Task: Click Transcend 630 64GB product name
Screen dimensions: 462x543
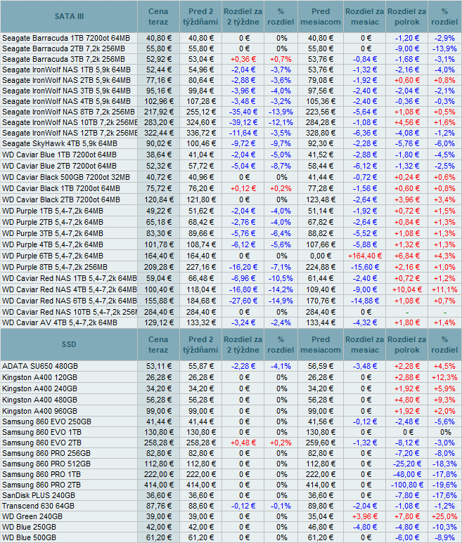Action: point(38,506)
